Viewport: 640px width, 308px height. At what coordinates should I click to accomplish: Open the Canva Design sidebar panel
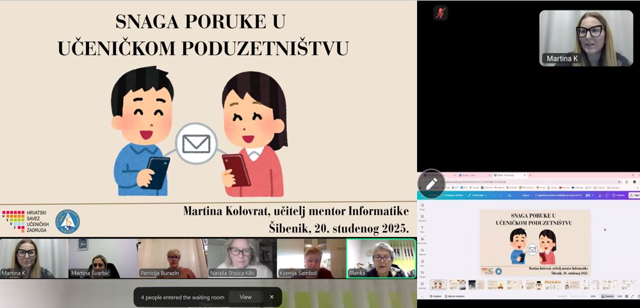coord(422,206)
